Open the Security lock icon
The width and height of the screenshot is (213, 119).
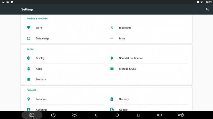click(112, 99)
